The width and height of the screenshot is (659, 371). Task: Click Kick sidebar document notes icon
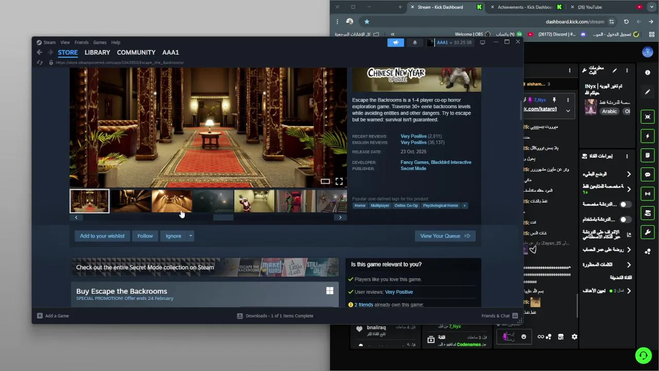click(648, 155)
